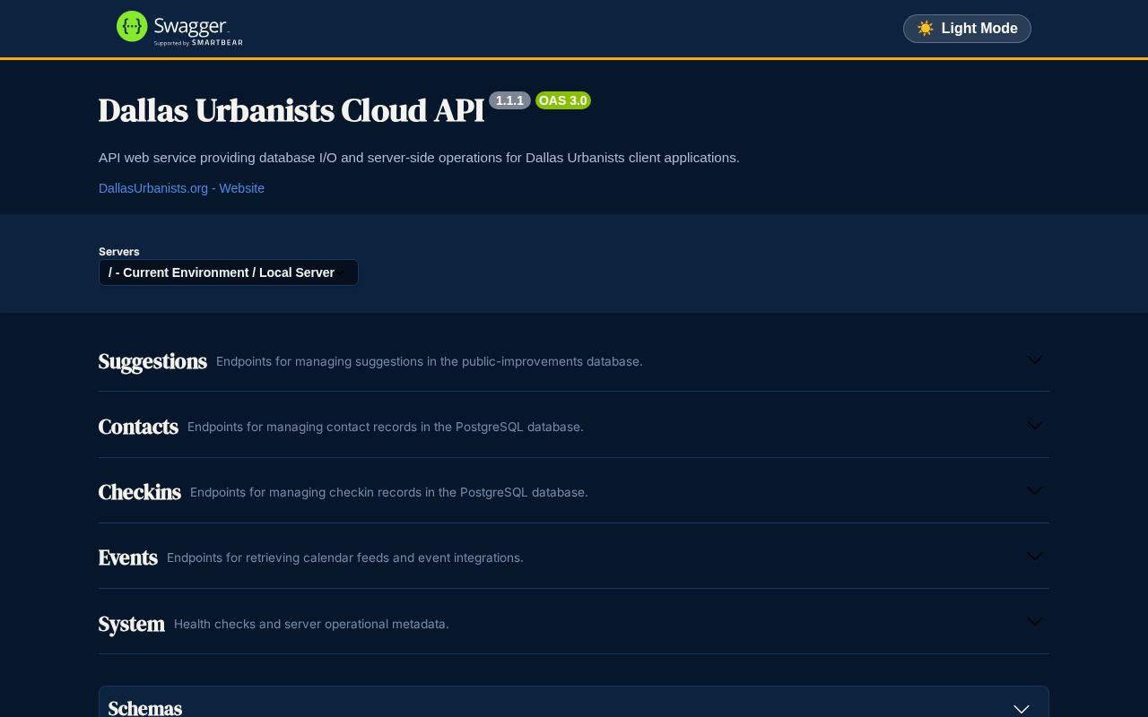
Task: Click the Swagger logo icon
Action: 132,27
